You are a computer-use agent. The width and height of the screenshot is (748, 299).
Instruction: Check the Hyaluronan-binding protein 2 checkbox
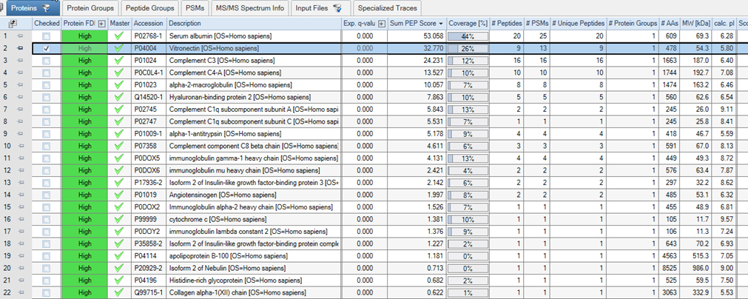click(x=47, y=97)
